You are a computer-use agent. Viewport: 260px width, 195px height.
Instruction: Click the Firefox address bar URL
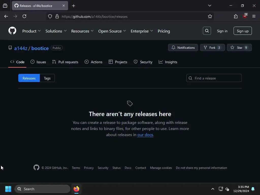tap(94, 17)
